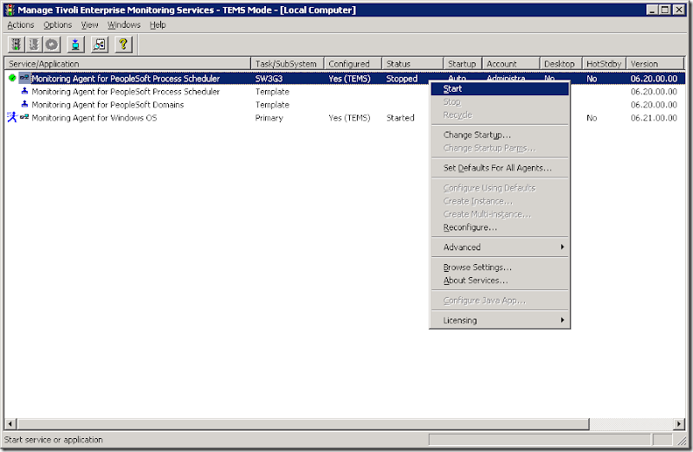Viewport: 693px width, 452px height.
Task: Click the Primary task cell of Windows OS agent
Action: point(269,118)
